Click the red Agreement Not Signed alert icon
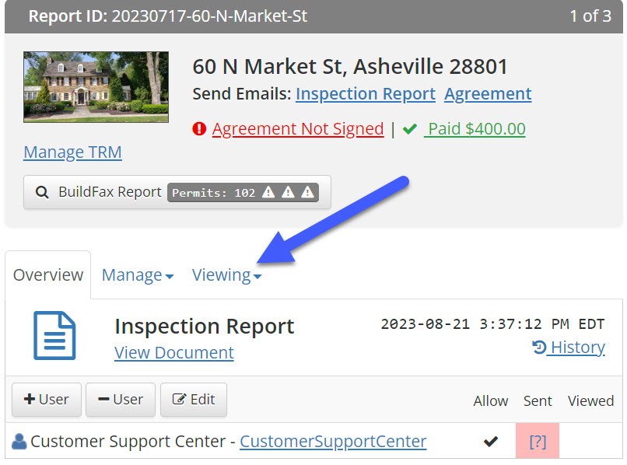The image size is (627, 465). pyautogui.click(x=199, y=129)
